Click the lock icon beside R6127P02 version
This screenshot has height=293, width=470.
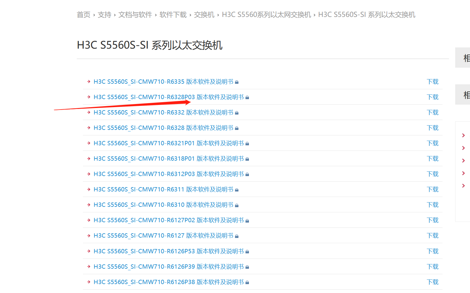(x=247, y=221)
